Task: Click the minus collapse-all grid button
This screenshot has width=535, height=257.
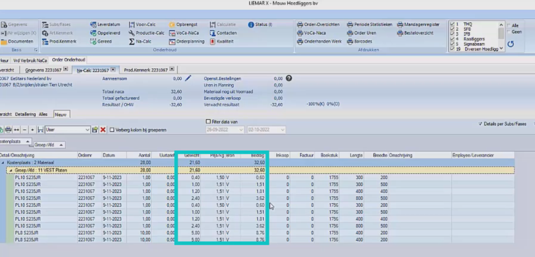Action: coord(24,130)
